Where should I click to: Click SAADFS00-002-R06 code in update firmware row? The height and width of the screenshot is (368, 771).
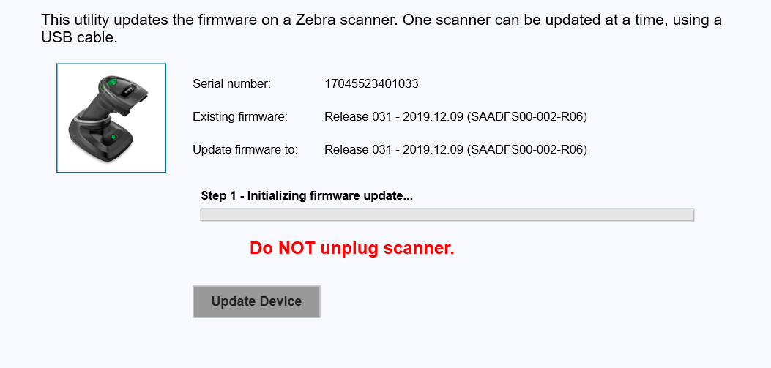527,149
